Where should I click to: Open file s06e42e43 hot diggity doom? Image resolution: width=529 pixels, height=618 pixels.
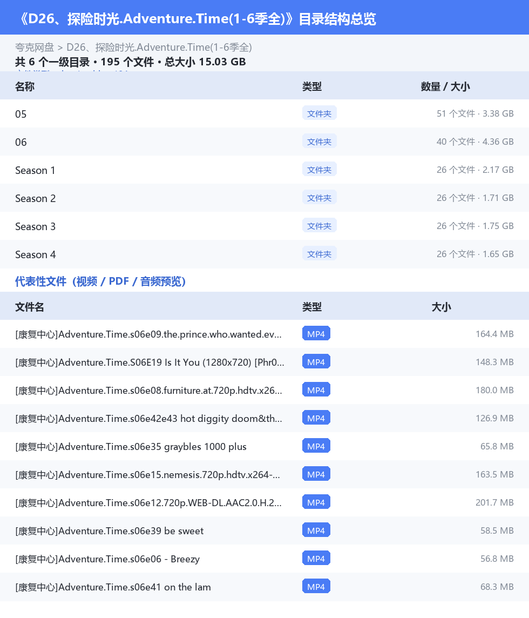pyautogui.click(x=148, y=419)
